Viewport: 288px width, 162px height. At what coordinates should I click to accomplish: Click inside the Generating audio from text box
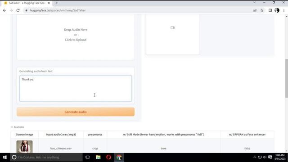click(76, 88)
